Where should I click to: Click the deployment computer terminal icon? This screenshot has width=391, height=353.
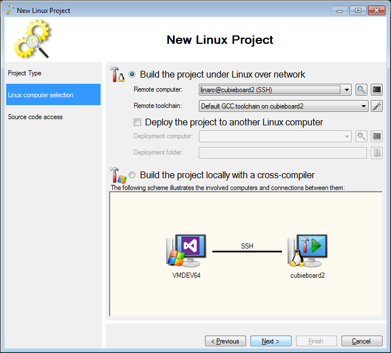[x=376, y=136]
